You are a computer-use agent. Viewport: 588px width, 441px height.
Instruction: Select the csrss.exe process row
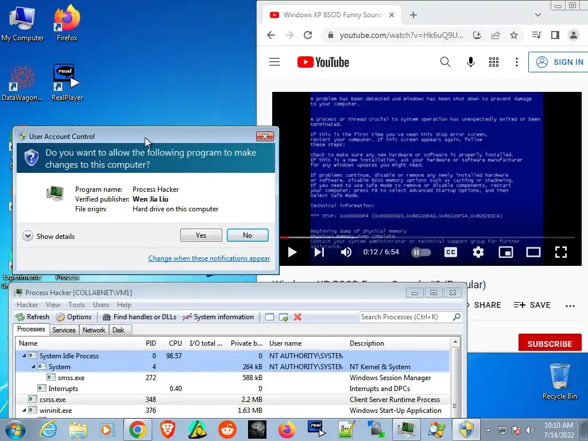tap(233, 400)
